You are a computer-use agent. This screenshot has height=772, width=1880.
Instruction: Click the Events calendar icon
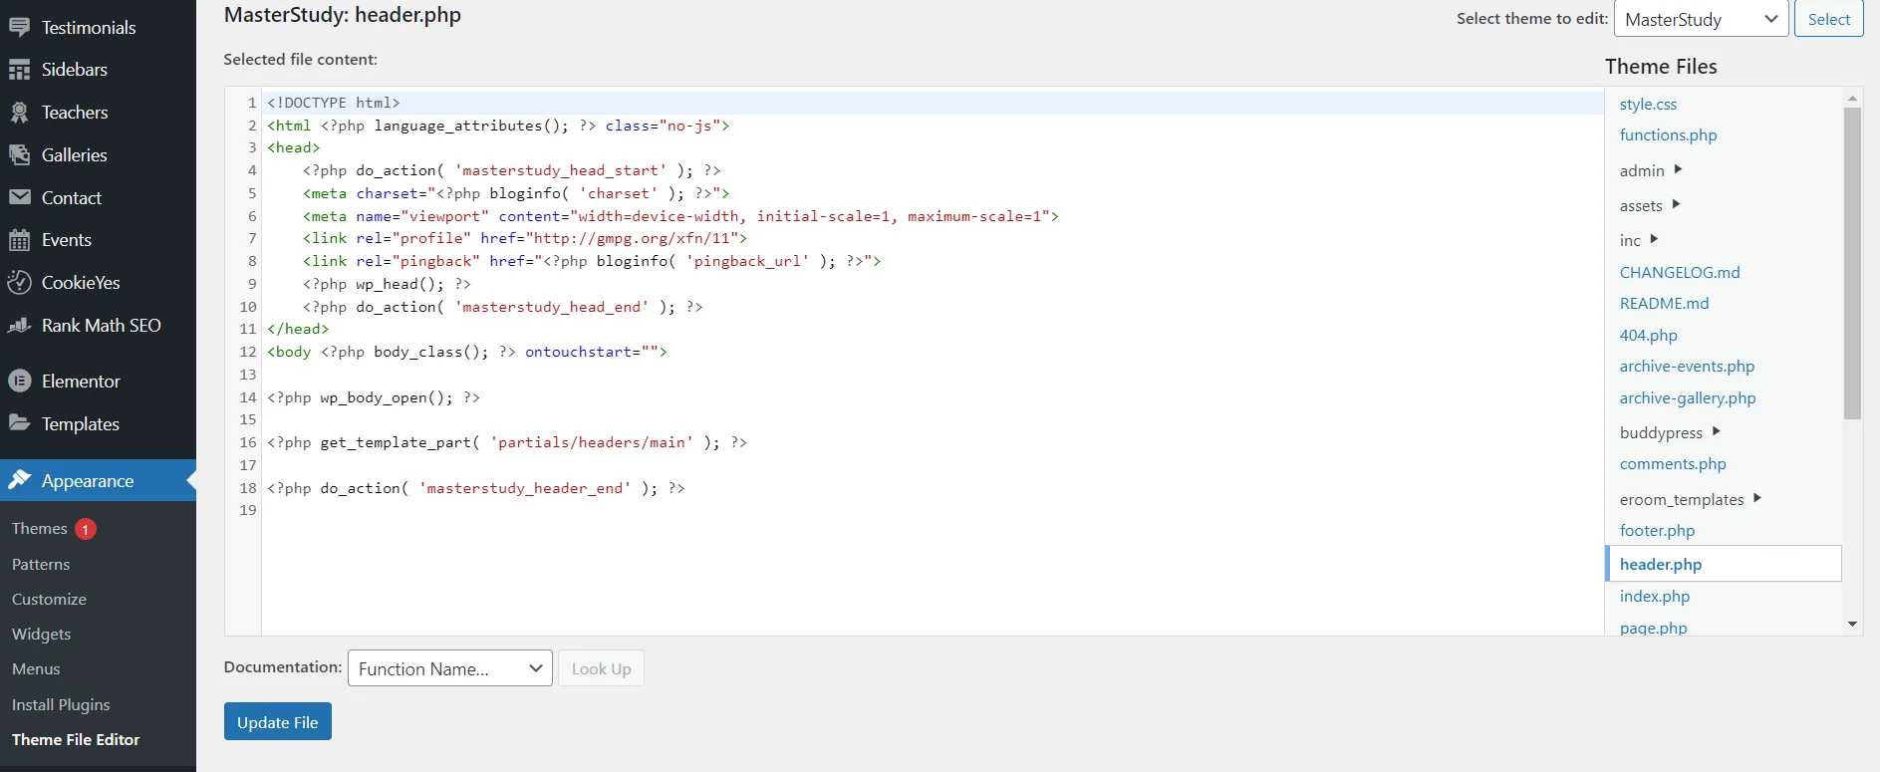(20, 240)
